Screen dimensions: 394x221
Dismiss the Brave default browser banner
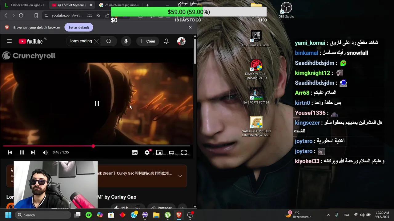190,27
